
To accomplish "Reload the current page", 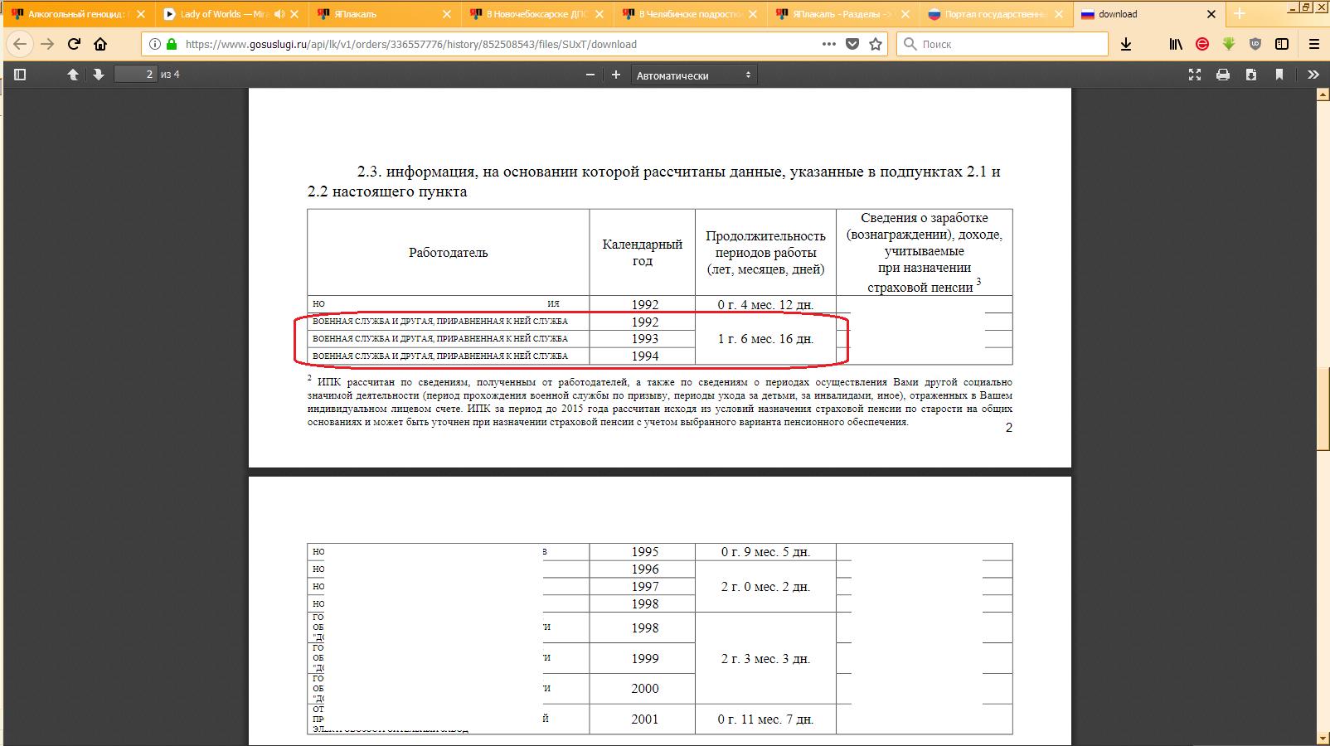I will click(x=74, y=44).
